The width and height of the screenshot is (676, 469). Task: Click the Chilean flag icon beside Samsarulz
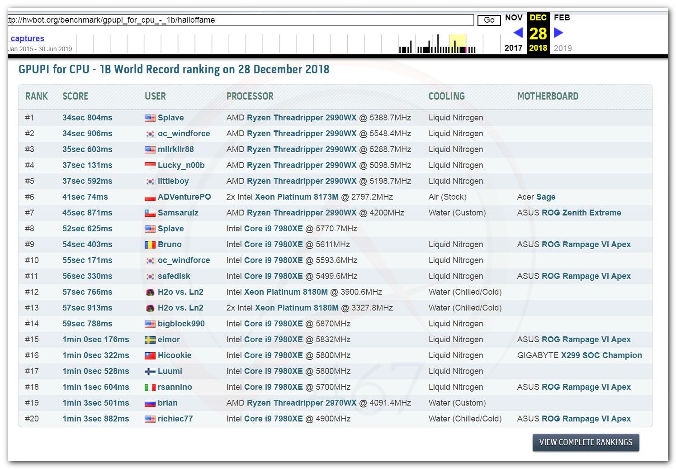150,213
